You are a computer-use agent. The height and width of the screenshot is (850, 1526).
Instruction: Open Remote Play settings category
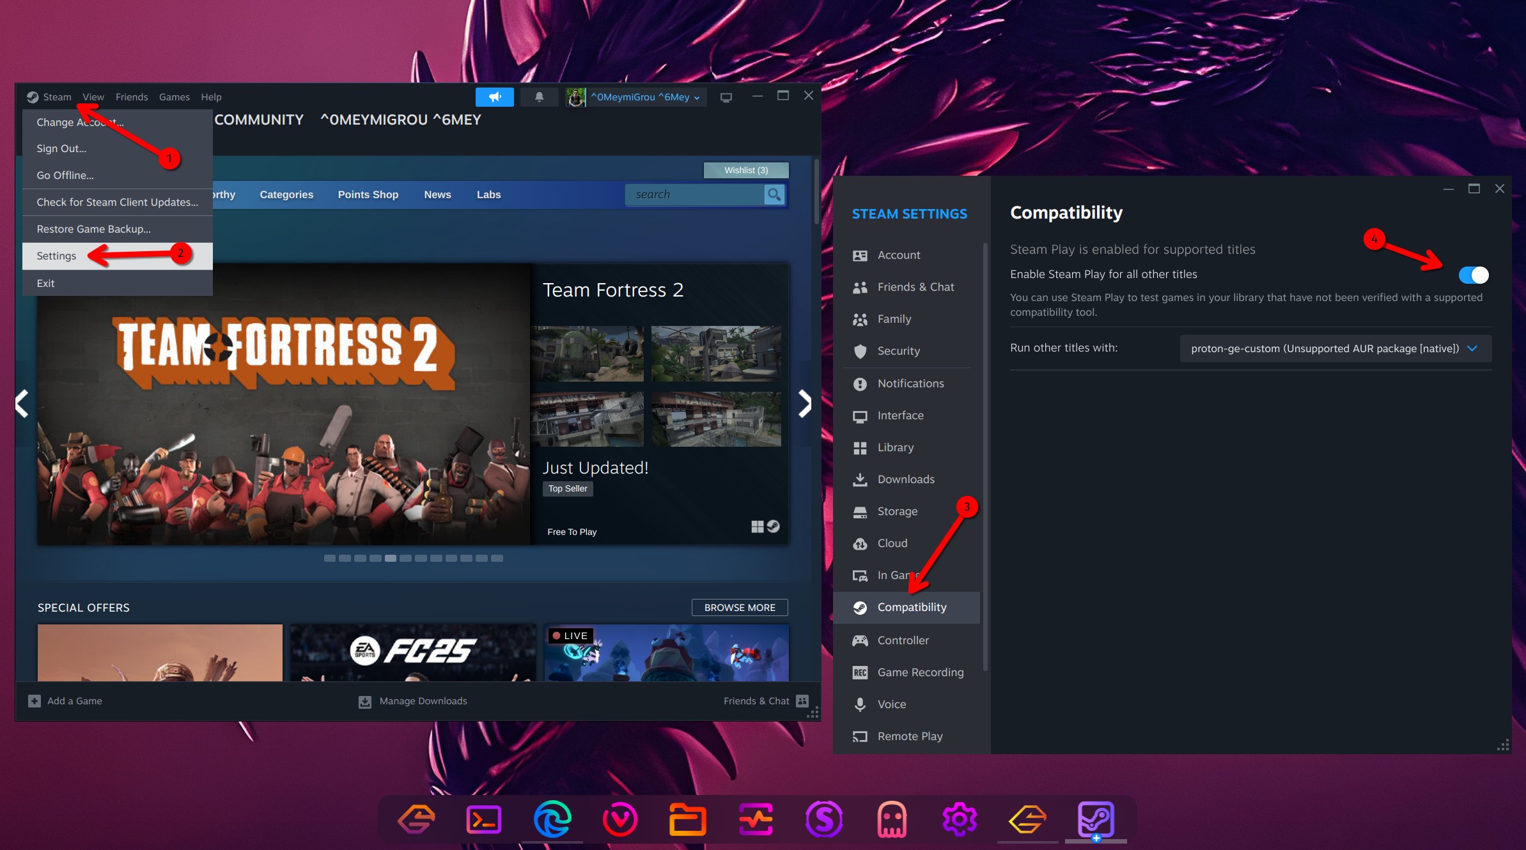click(907, 736)
